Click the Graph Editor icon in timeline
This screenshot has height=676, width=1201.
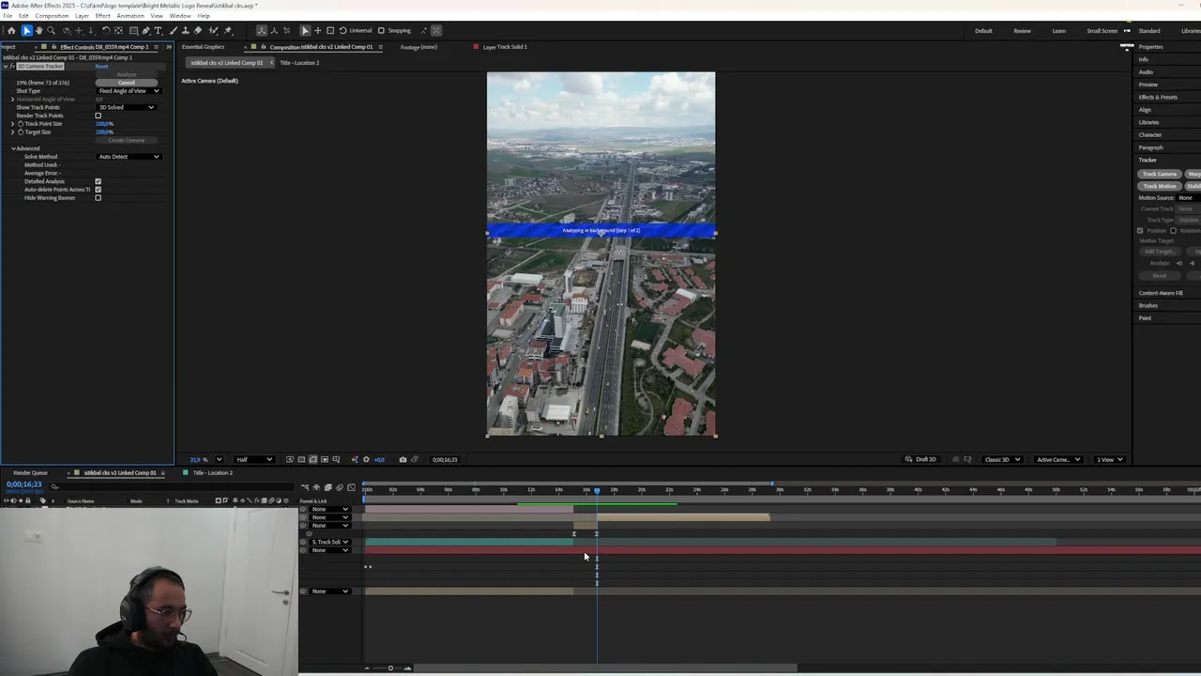tap(351, 487)
